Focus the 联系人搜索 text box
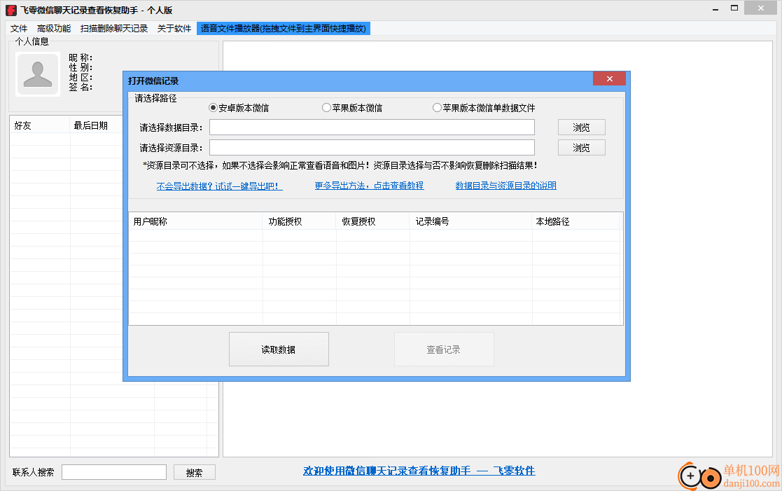782x491 pixels. pyautogui.click(x=114, y=472)
